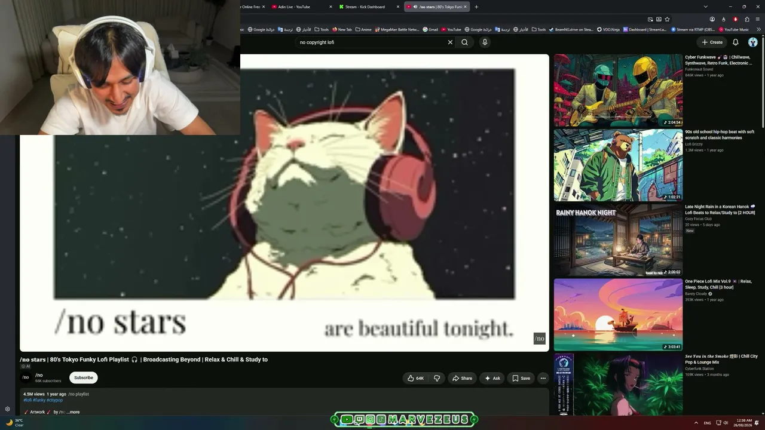Clear the YouTube search box text

(450, 42)
